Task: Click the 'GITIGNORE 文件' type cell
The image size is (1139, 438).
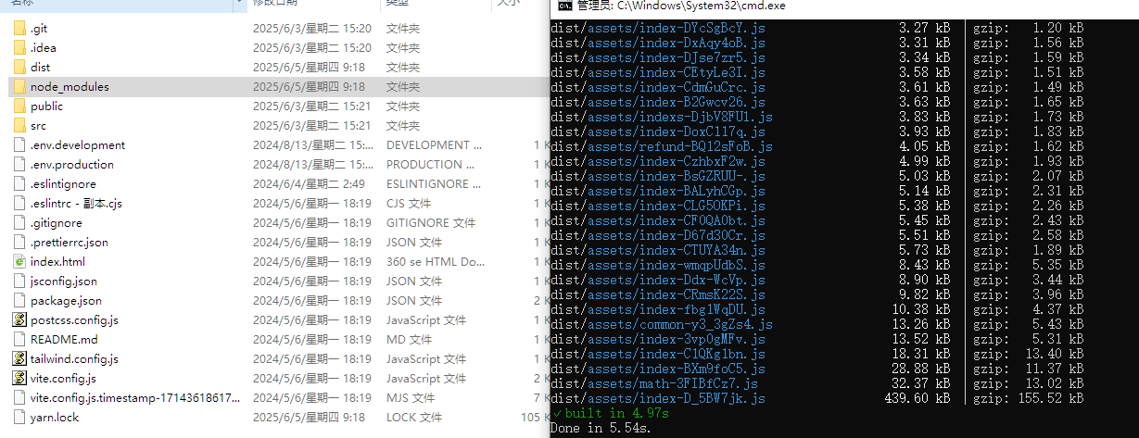Action: [x=431, y=223]
